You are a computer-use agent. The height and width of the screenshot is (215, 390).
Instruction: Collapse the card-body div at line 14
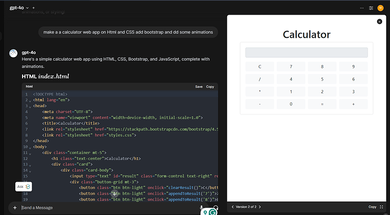pyautogui.click(x=30, y=171)
